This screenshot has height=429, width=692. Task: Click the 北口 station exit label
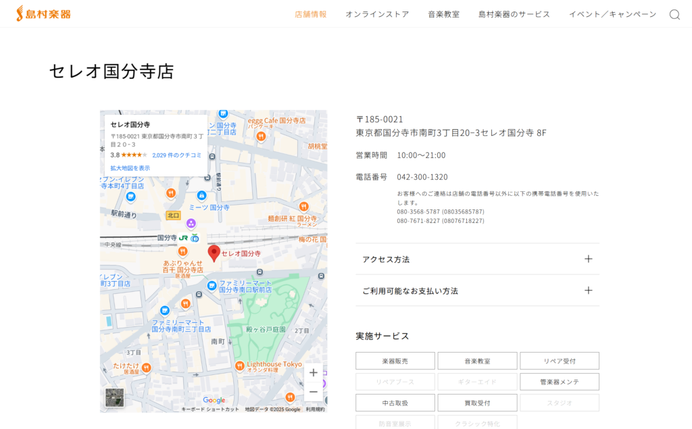pos(173,216)
